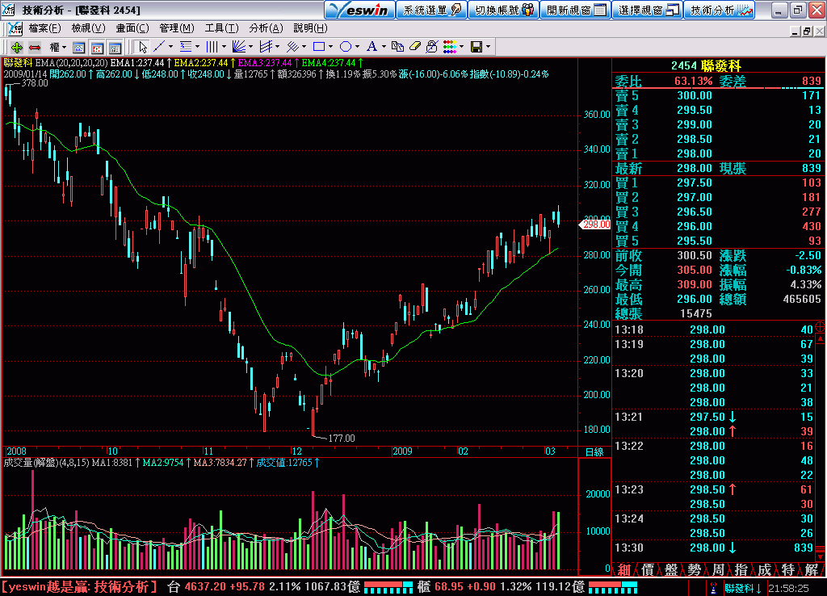This screenshot has width=827, height=596.
Task: Click the 開新視窗 button
Action: 575,10
